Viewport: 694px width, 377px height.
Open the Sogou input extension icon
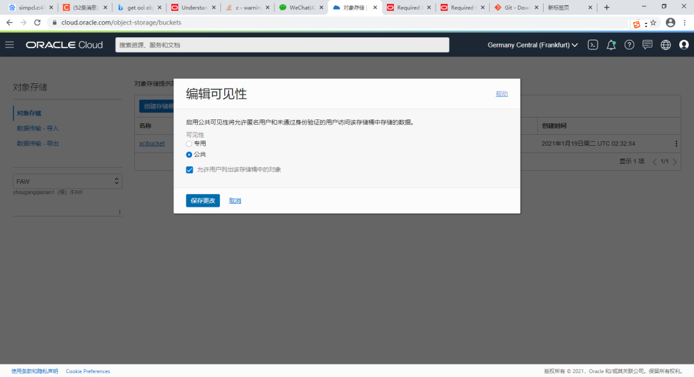637,24
